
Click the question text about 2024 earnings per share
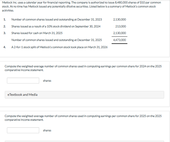[83, 68]
